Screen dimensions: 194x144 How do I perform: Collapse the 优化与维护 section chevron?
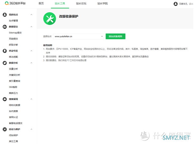[x=31, y=129]
